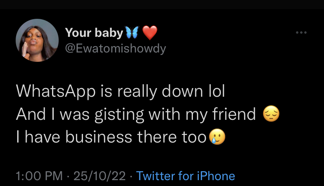Click the word "gisting" in the tweet
The width and height of the screenshot is (324, 186).
[x=139, y=115]
